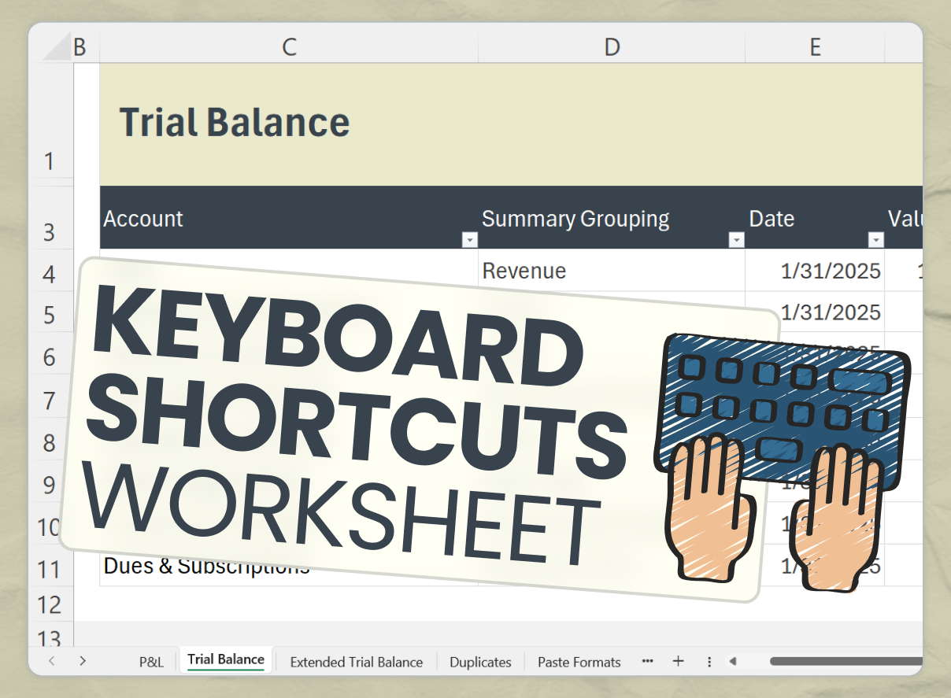Click the horizontal scroll left arrow

(x=732, y=662)
